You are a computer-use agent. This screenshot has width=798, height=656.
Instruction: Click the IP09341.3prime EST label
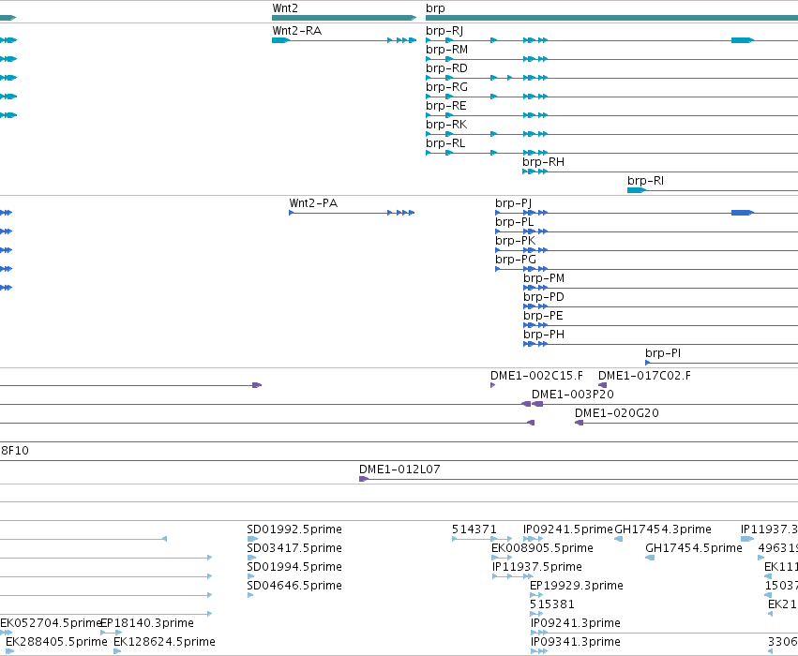[576, 642]
